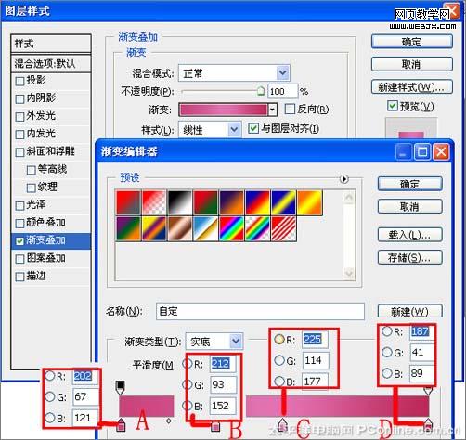Pick the red diagonal stripes gradient preset

(283, 228)
